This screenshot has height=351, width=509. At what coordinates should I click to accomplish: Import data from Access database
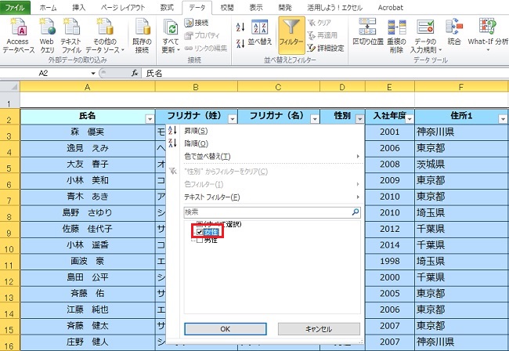[19, 35]
